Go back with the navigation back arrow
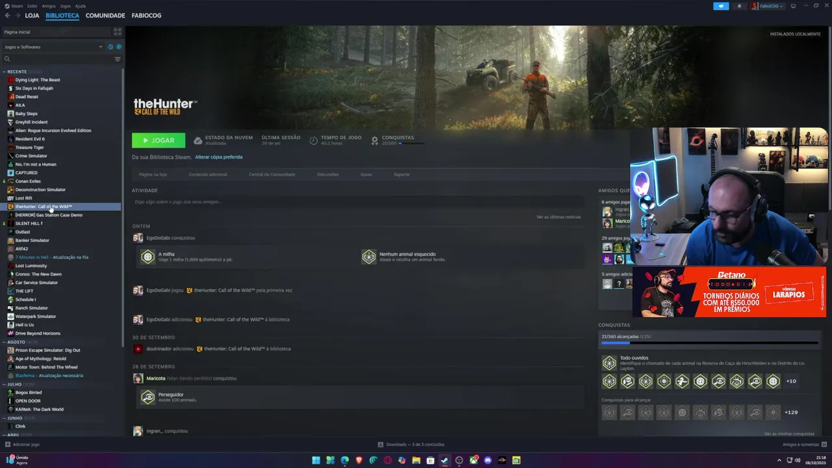The width and height of the screenshot is (832, 468). (7, 15)
